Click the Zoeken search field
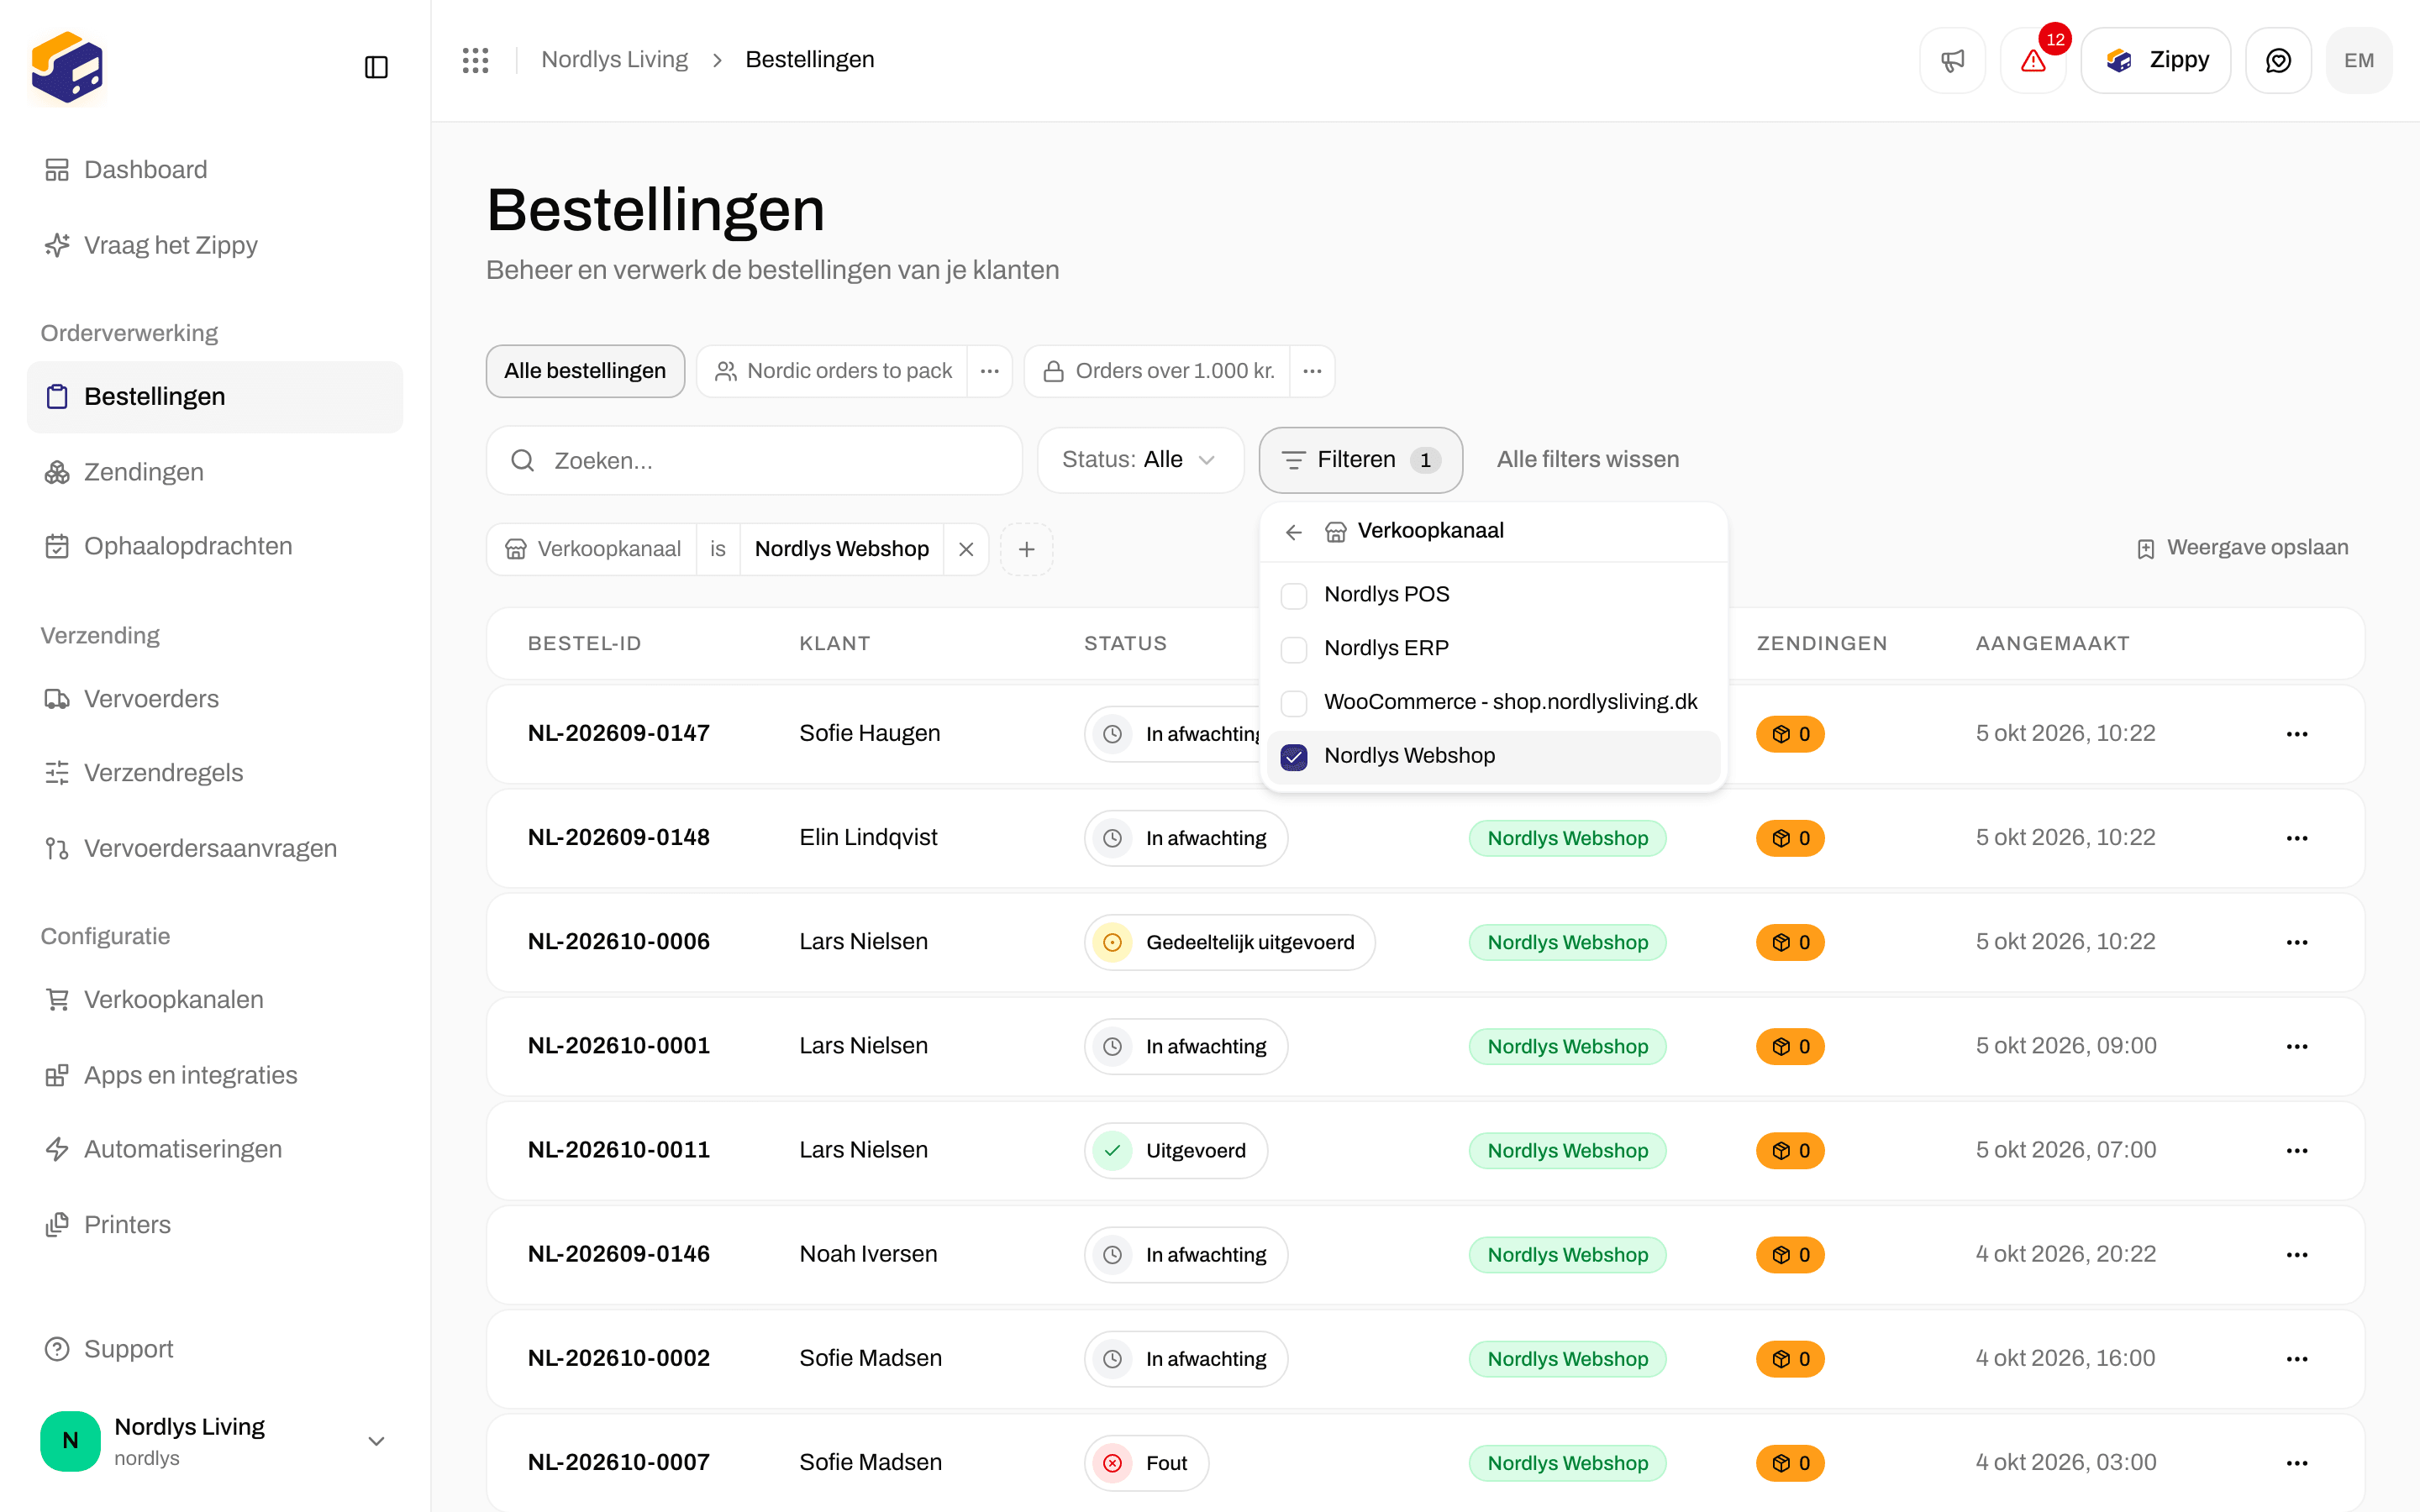 coord(754,460)
